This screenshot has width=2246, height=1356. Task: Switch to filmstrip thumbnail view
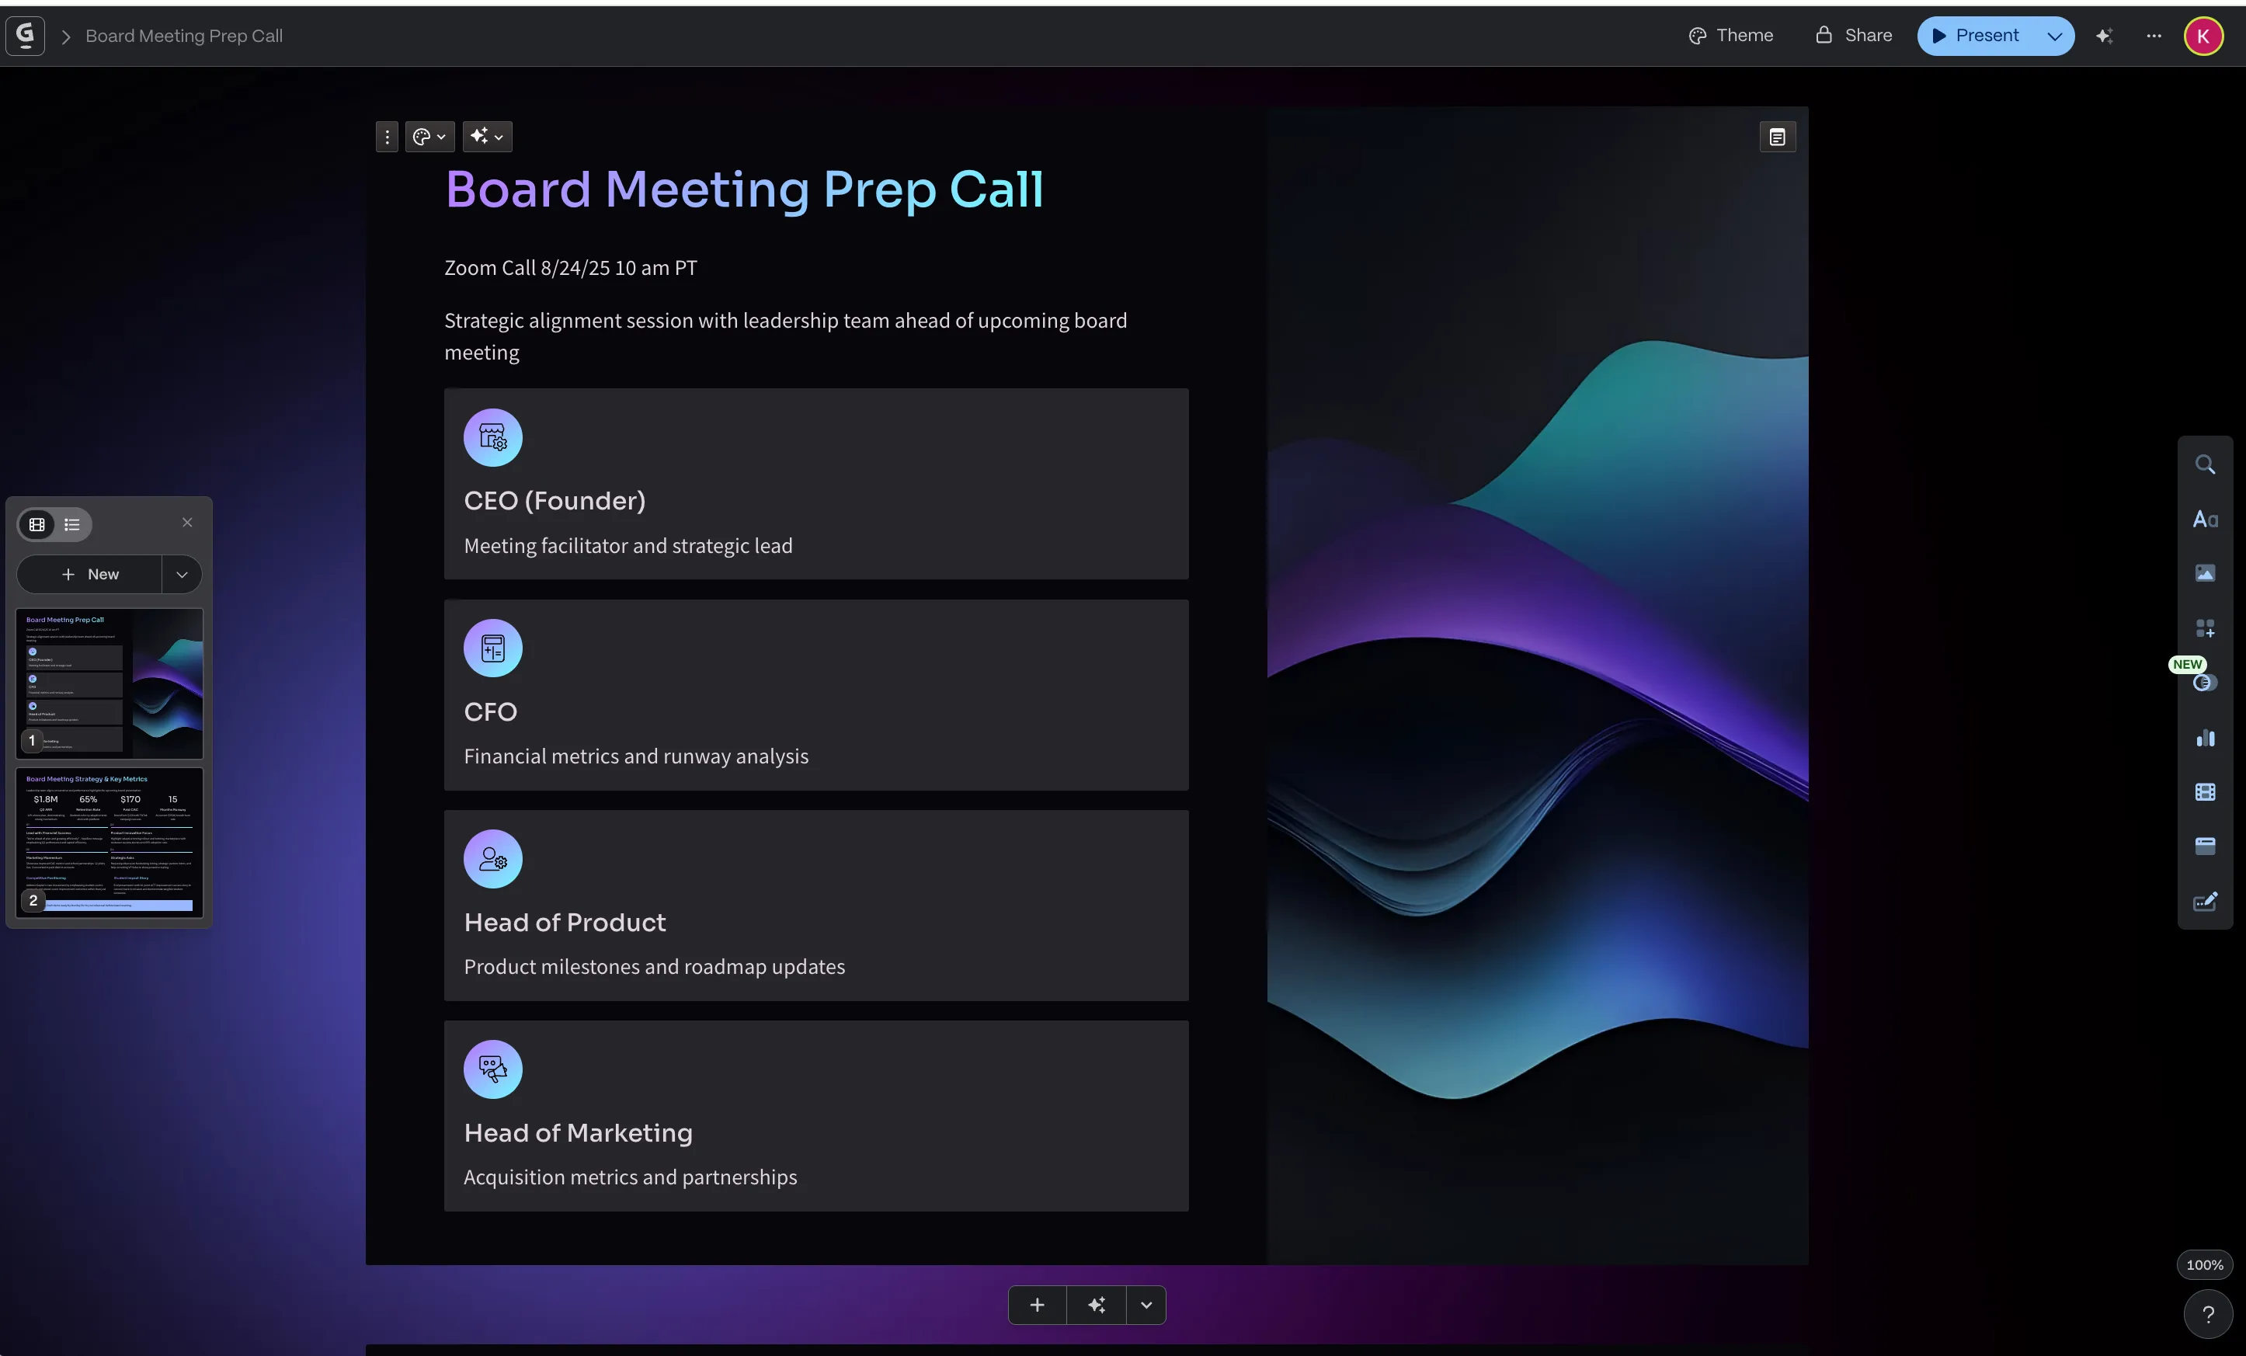coord(37,524)
